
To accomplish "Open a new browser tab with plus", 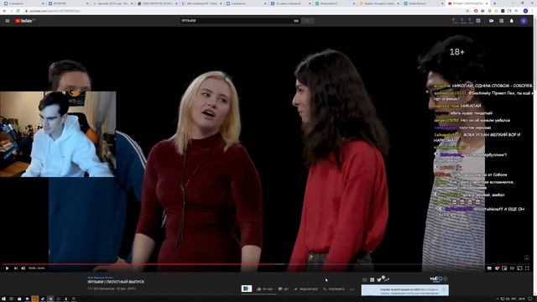I will tap(494, 3).
